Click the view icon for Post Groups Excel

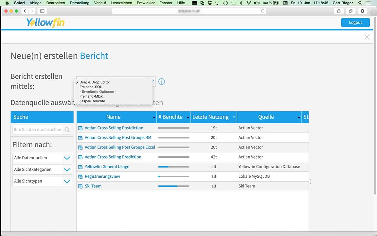(x=80, y=147)
